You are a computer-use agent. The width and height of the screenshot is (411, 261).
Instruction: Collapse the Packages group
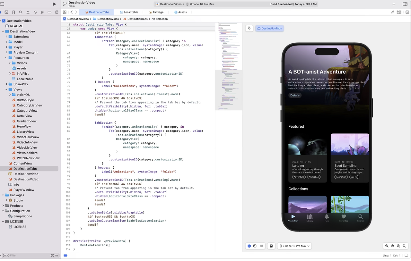3,195
